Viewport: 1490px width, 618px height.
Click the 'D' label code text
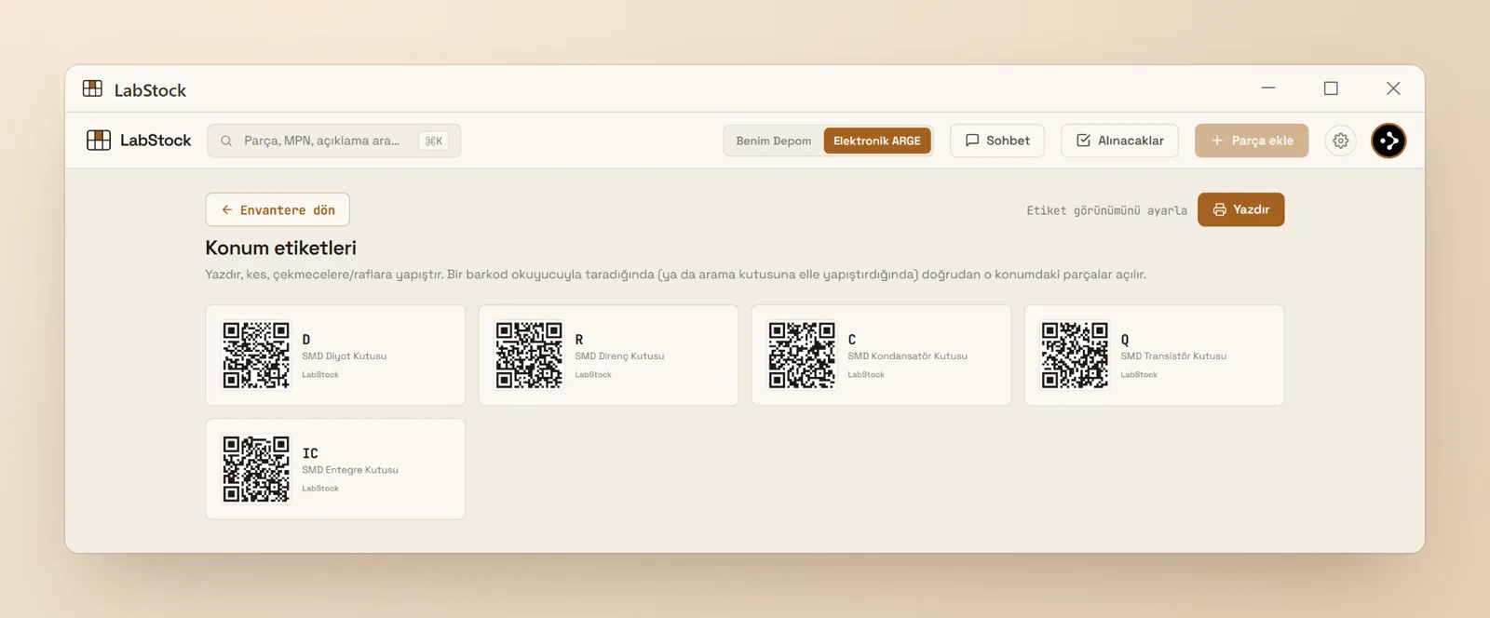pyautogui.click(x=306, y=340)
